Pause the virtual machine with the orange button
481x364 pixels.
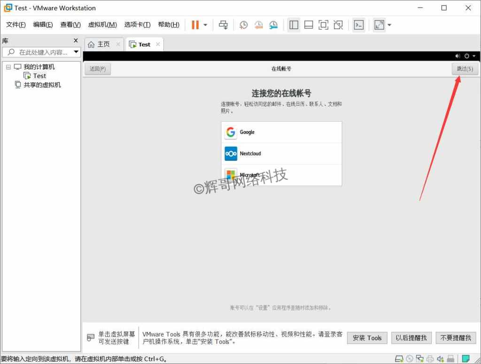[195, 25]
